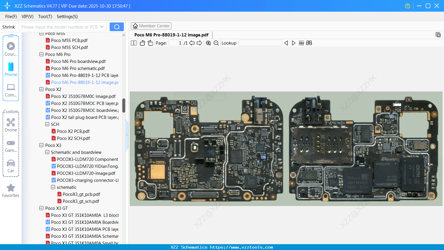Open PocoX3_gt_pcb.pdf
Screen dimensions: 444x250
coord(79,194)
